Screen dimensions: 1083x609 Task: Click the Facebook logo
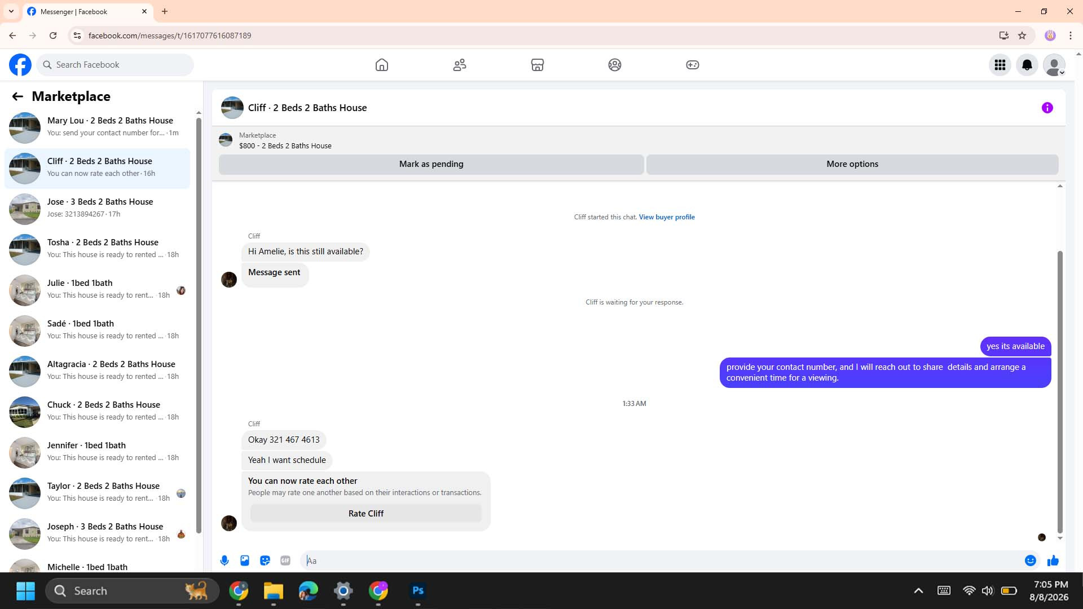[x=20, y=65]
